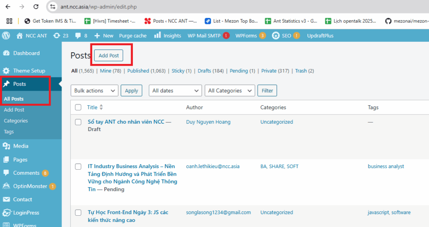The width and height of the screenshot is (429, 227).
Task: Click Purge cache in admin bar
Action: pyautogui.click(x=133, y=36)
